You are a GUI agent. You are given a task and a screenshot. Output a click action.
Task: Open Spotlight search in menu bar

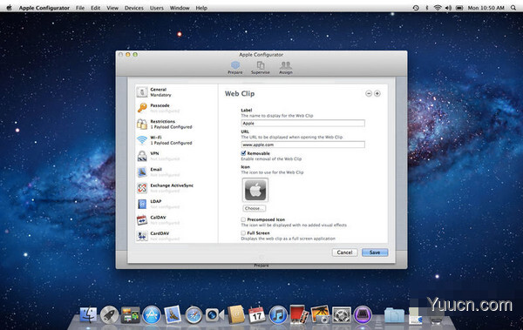(x=513, y=8)
